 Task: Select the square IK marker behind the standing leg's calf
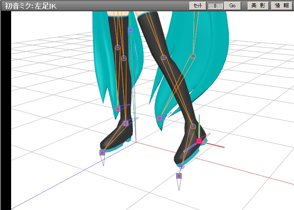click(117, 109)
